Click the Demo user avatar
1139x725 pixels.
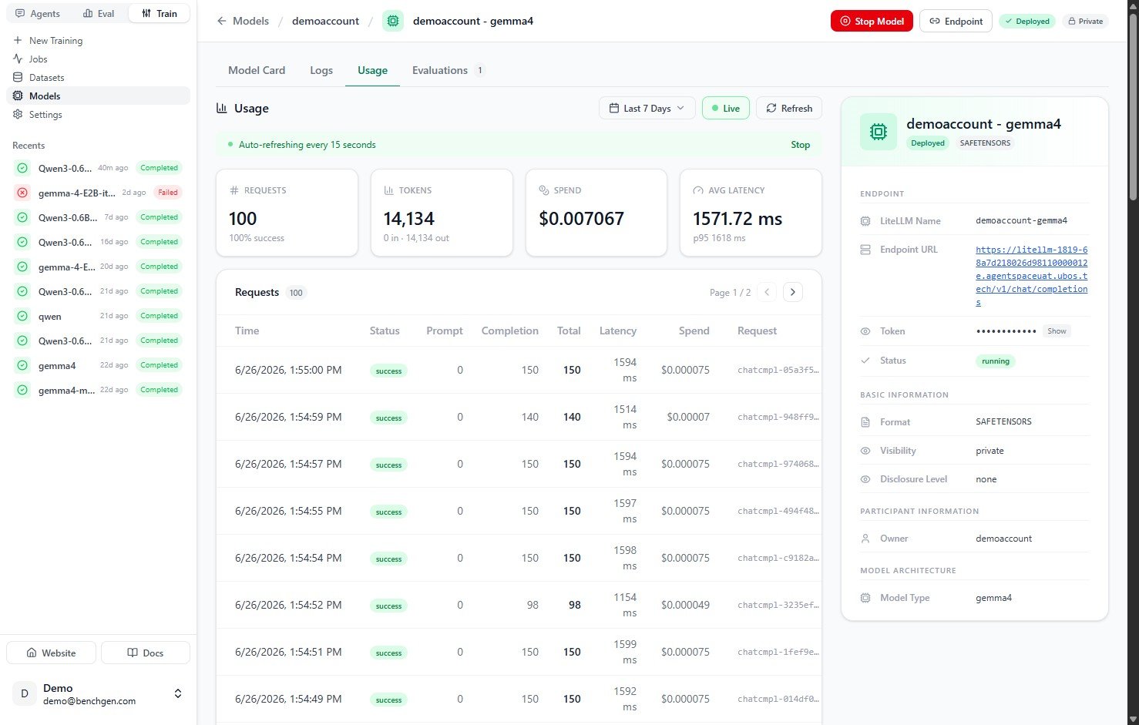click(24, 693)
